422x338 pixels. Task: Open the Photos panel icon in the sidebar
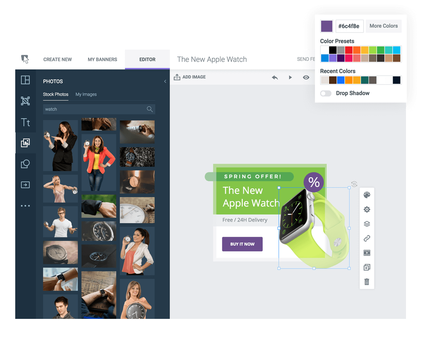click(25, 142)
